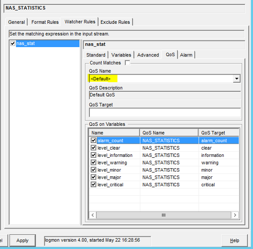Click the NAS_STATISTICS profile name field
The width and height of the screenshot is (253, 249).
124,8
